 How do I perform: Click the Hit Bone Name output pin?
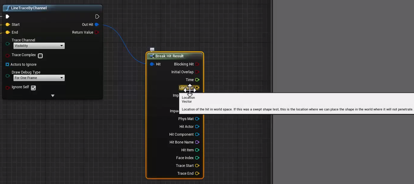click(197, 142)
